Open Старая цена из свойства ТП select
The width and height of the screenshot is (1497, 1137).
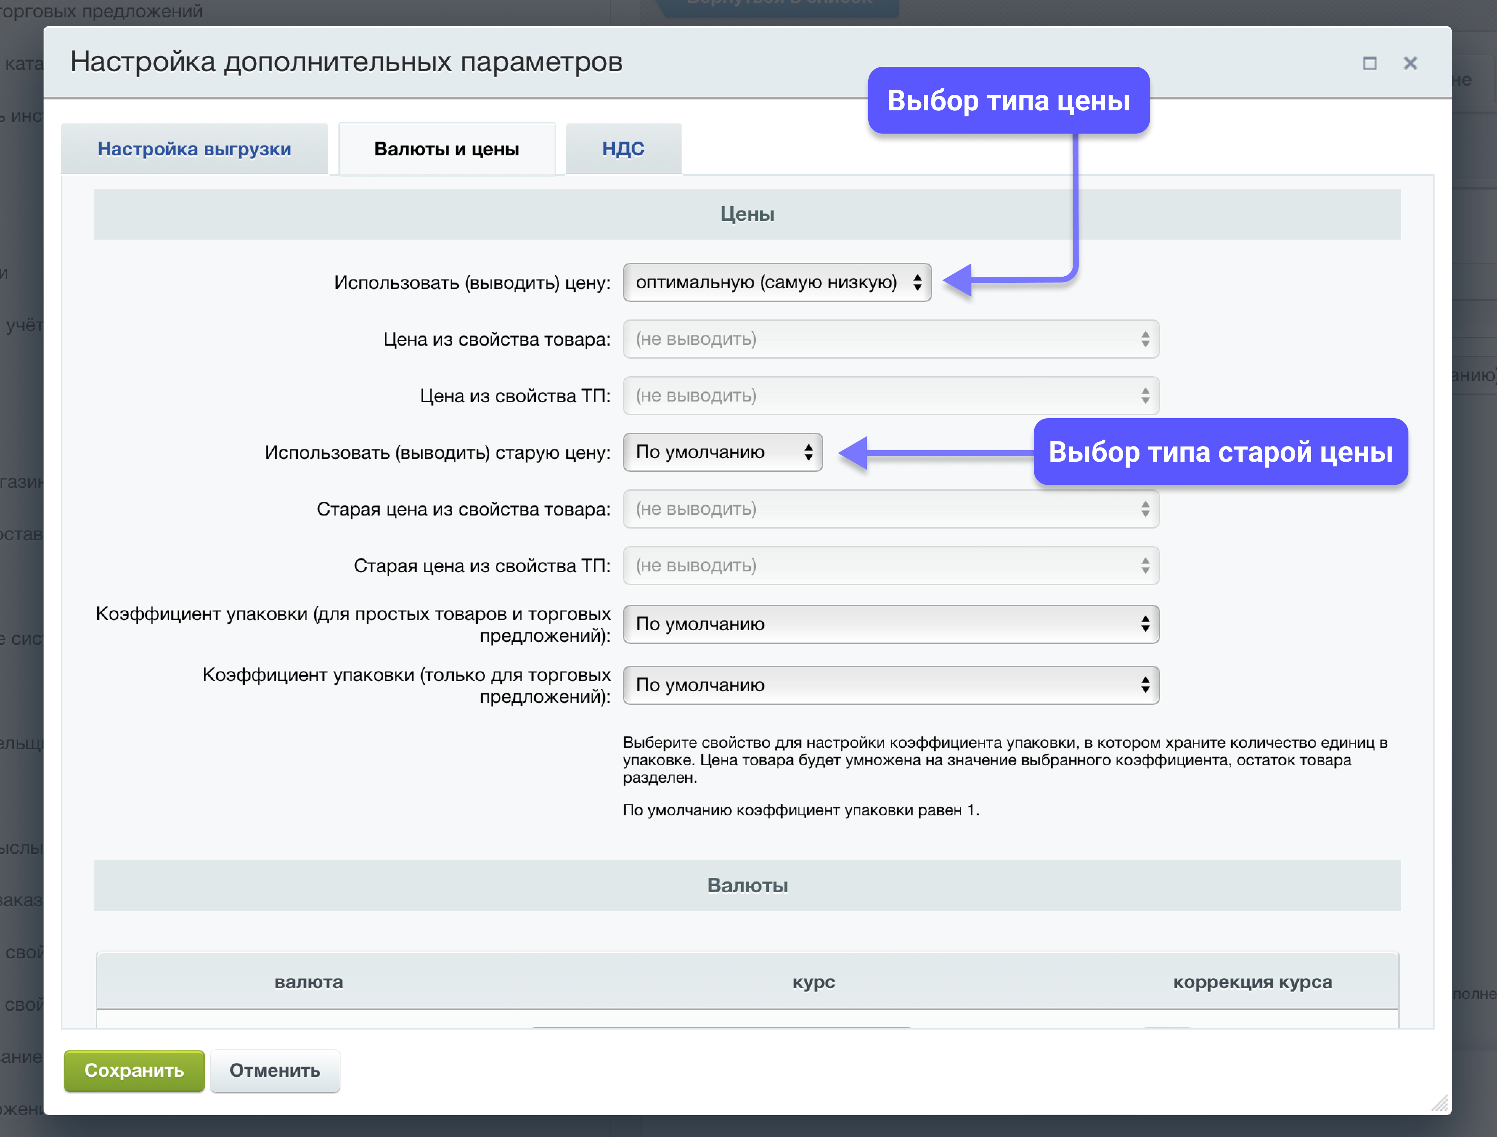pos(890,566)
